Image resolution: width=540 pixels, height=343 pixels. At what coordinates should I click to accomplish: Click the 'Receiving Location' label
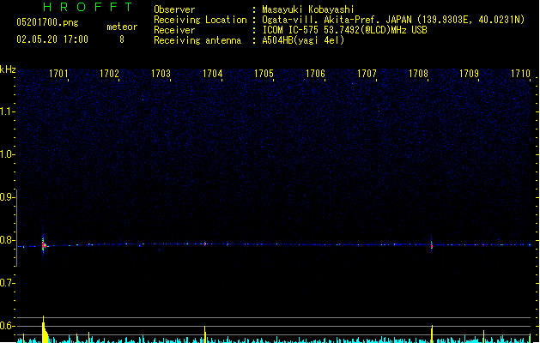pos(200,20)
